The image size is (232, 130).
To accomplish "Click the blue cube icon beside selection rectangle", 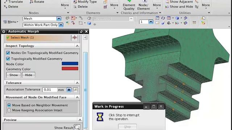I will point(89,23).
